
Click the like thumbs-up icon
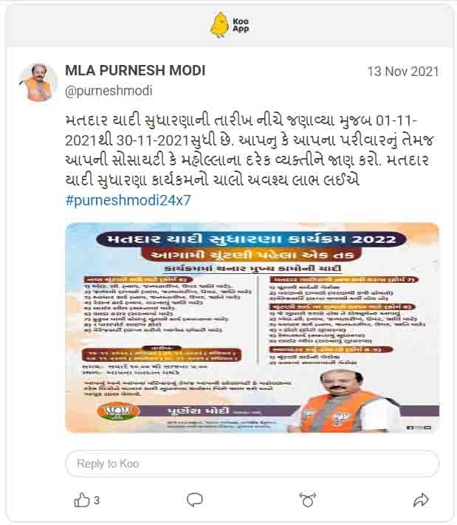pos(82,500)
